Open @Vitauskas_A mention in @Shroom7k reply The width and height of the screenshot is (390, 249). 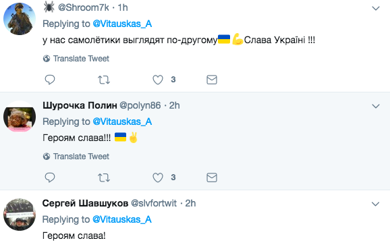[122, 24]
